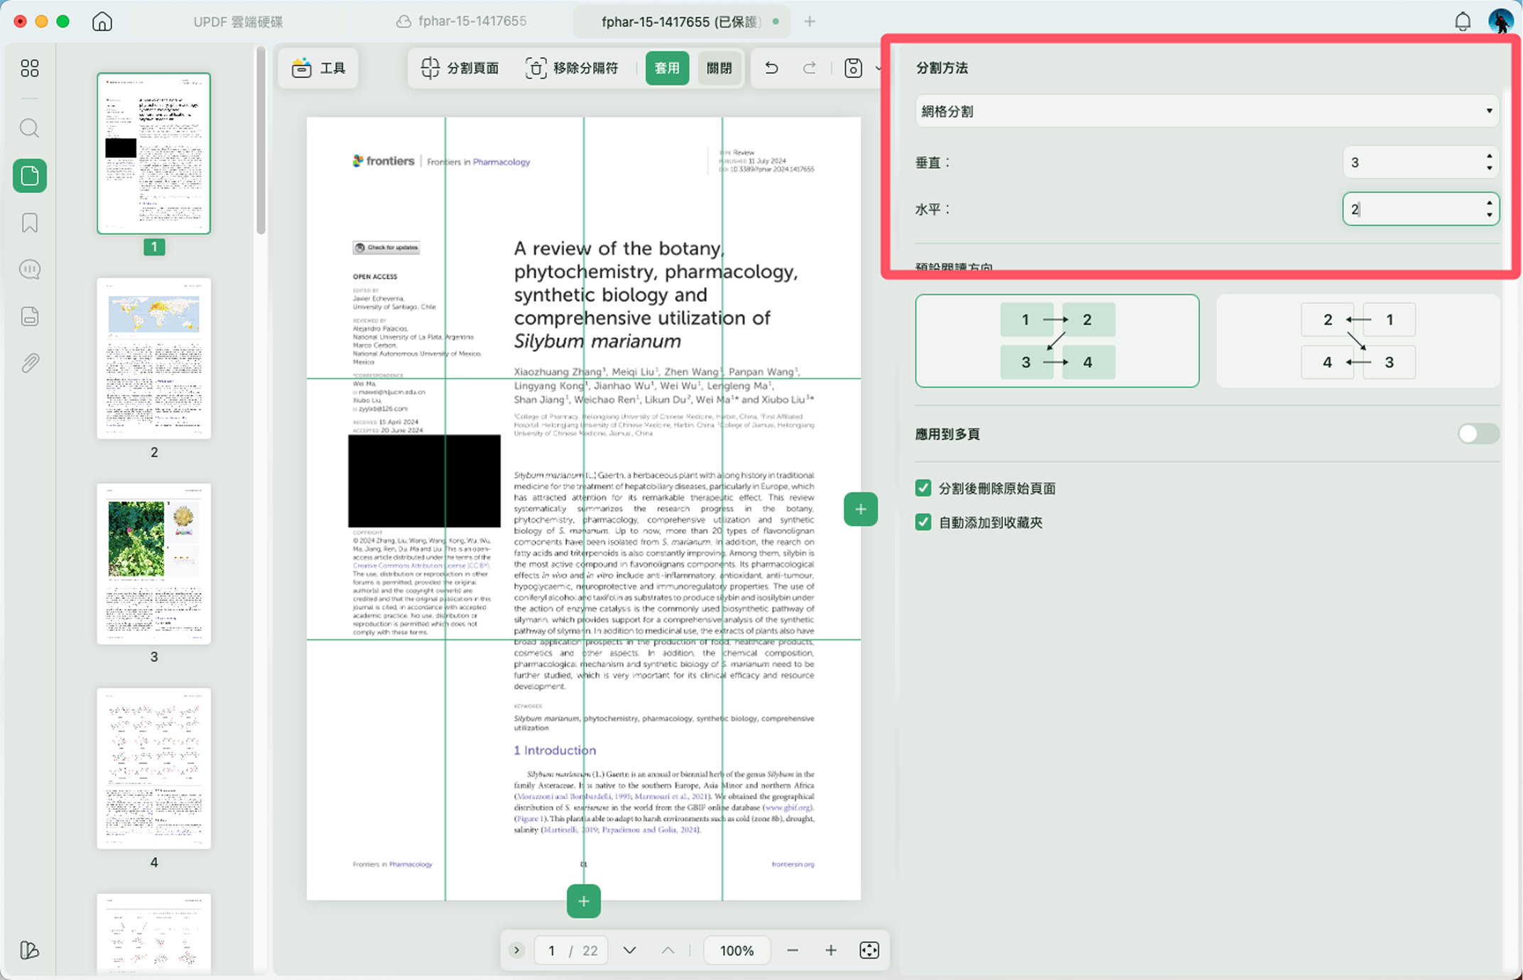Click the current page number field
The width and height of the screenshot is (1523, 980).
551,950
